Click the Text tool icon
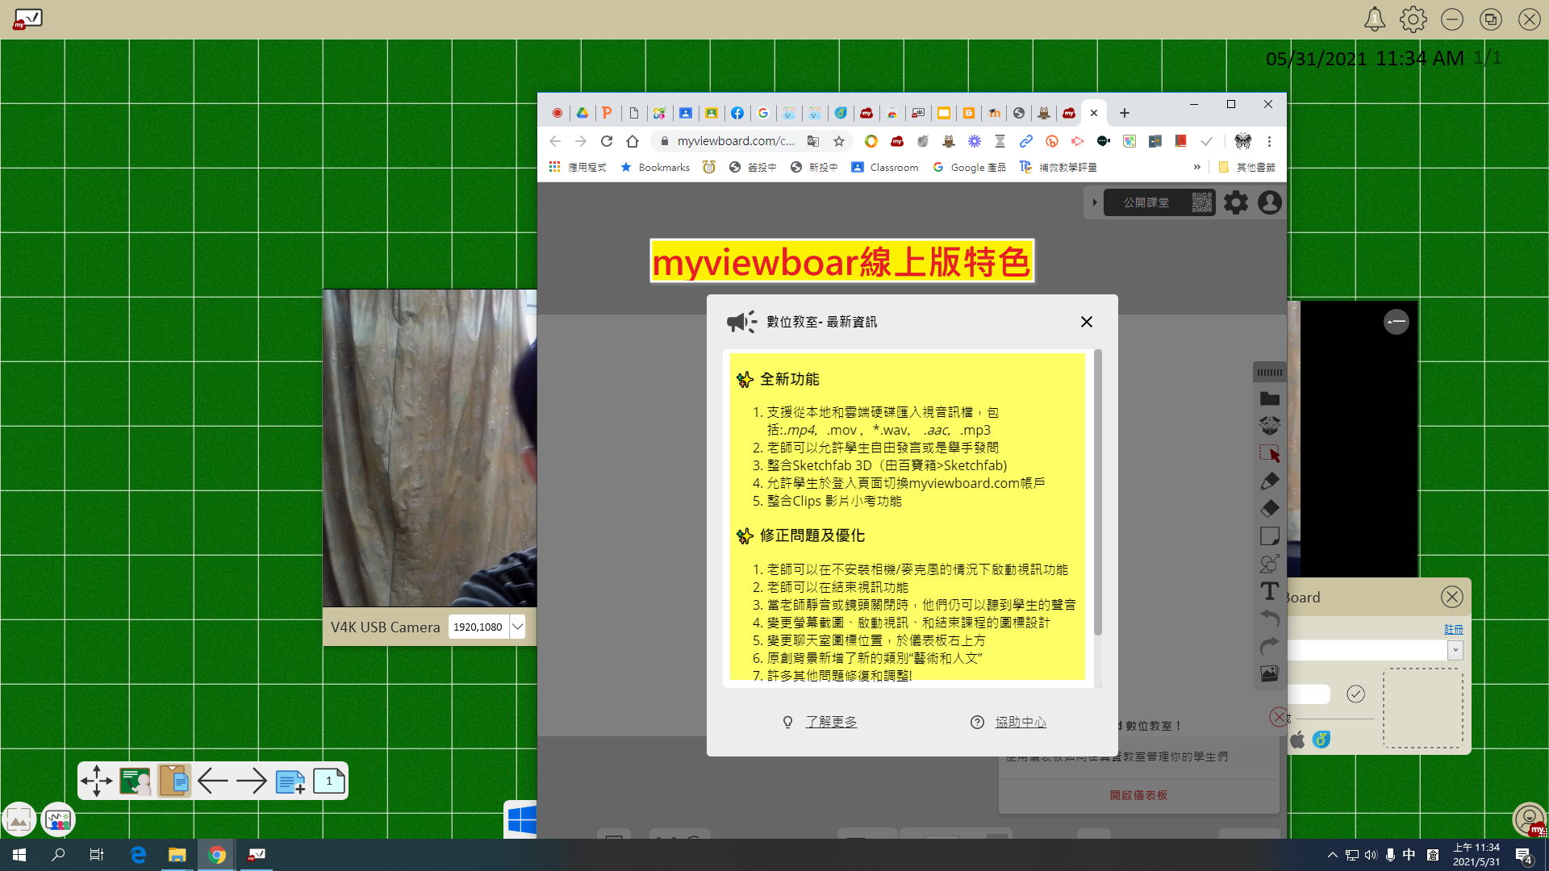This screenshot has height=871, width=1549. pyautogui.click(x=1269, y=591)
